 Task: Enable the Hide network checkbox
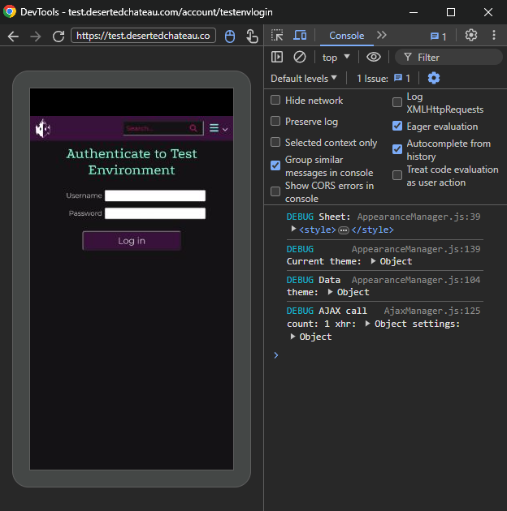pos(275,101)
